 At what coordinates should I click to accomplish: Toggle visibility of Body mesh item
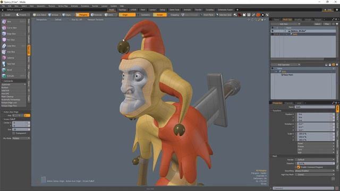273,34
